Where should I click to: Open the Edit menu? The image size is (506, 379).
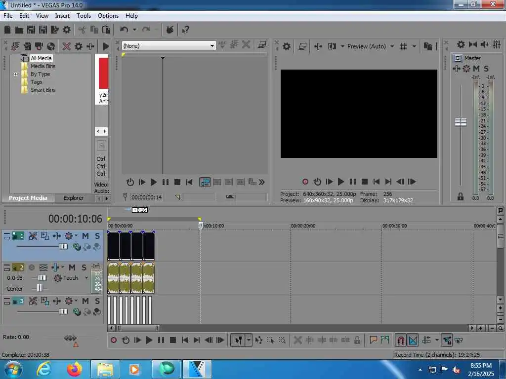(24, 16)
